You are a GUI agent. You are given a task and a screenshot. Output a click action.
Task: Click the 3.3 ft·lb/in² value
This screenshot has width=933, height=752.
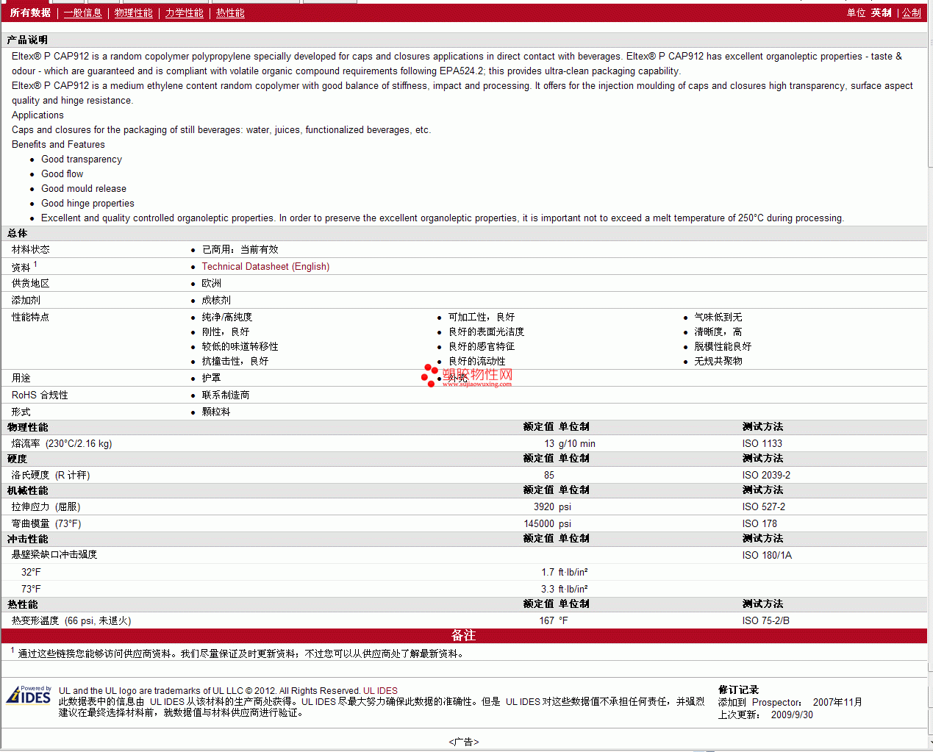pos(564,590)
